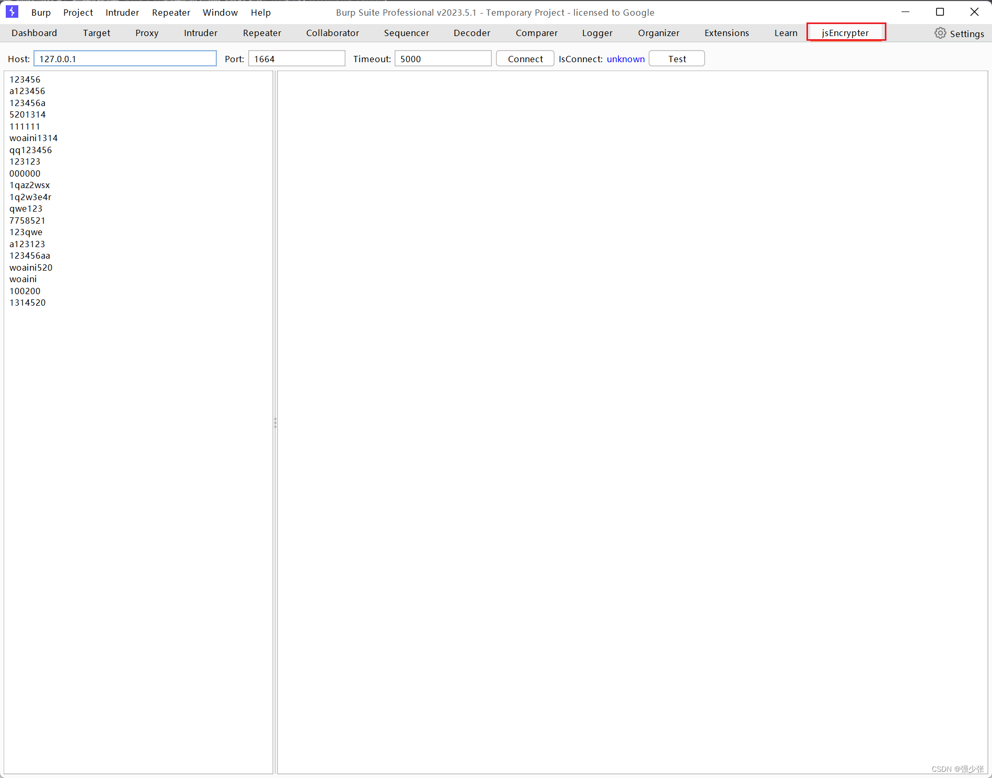This screenshot has width=992, height=778.
Task: Select payload line '123456'
Action: 25,79
